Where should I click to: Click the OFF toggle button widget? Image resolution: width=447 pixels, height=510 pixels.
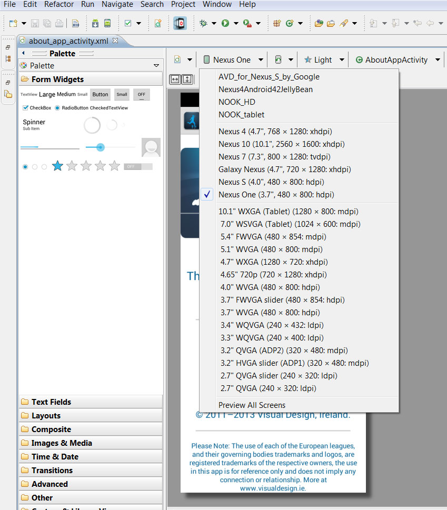pos(142,94)
